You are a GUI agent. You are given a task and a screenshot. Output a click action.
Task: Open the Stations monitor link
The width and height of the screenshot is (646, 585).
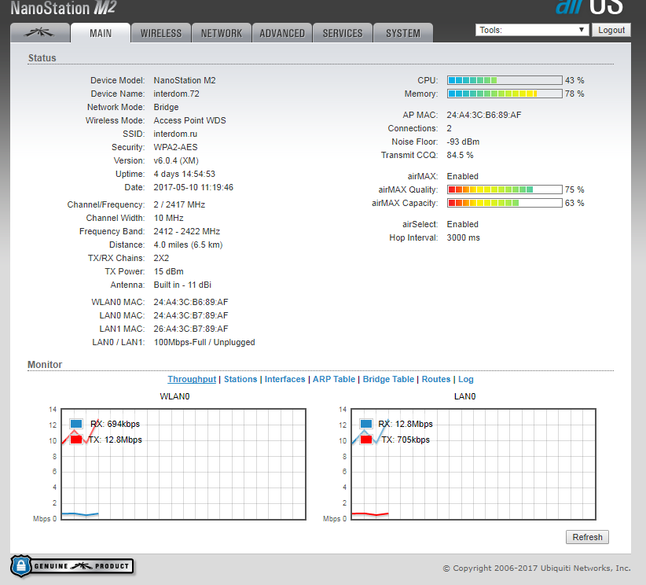point(240,379)
